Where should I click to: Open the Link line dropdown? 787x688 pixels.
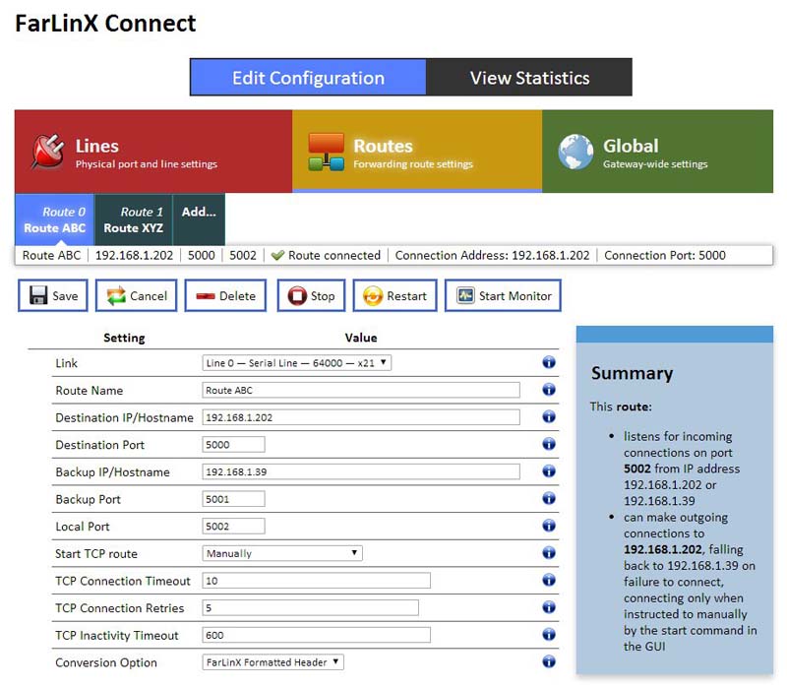tap(297, 362)
